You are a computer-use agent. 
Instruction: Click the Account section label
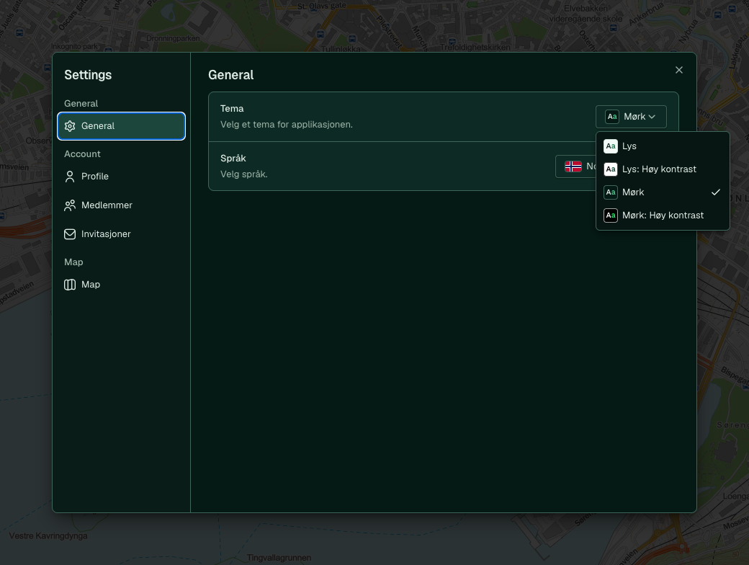(82, 154)
